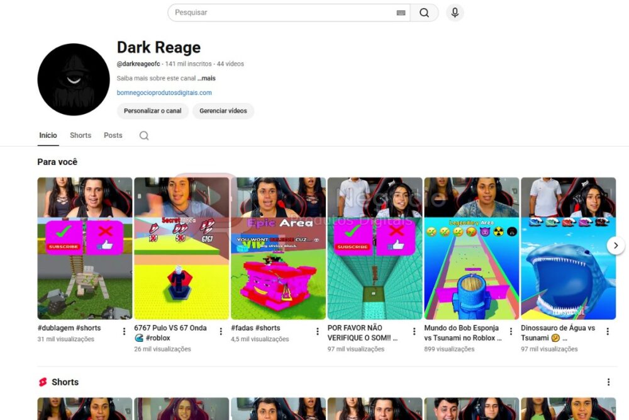The width and height of the screenshot is (629, 420).
Task: Click Gerenciar vídeos button
Action: (x=223, y=111)
